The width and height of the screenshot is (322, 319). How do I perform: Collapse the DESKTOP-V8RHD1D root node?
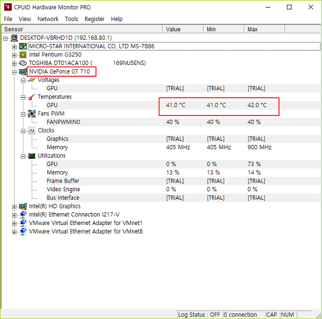[x=5, y=39]
